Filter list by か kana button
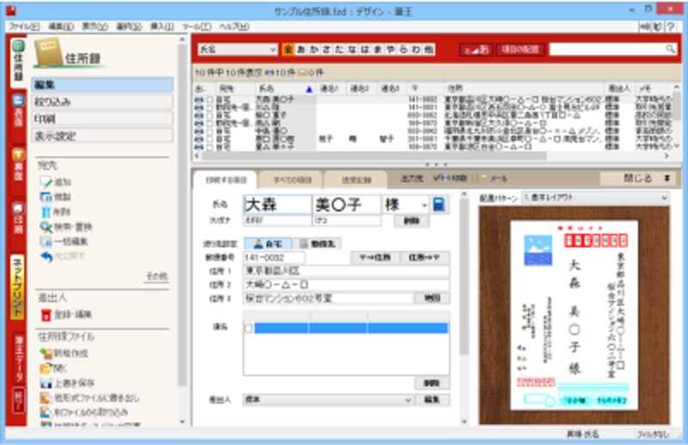688x445 pixels. [x=313, y=49]
